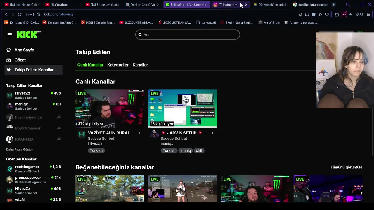
Task: Close the Instagram tab
Action: pos(246,5)
